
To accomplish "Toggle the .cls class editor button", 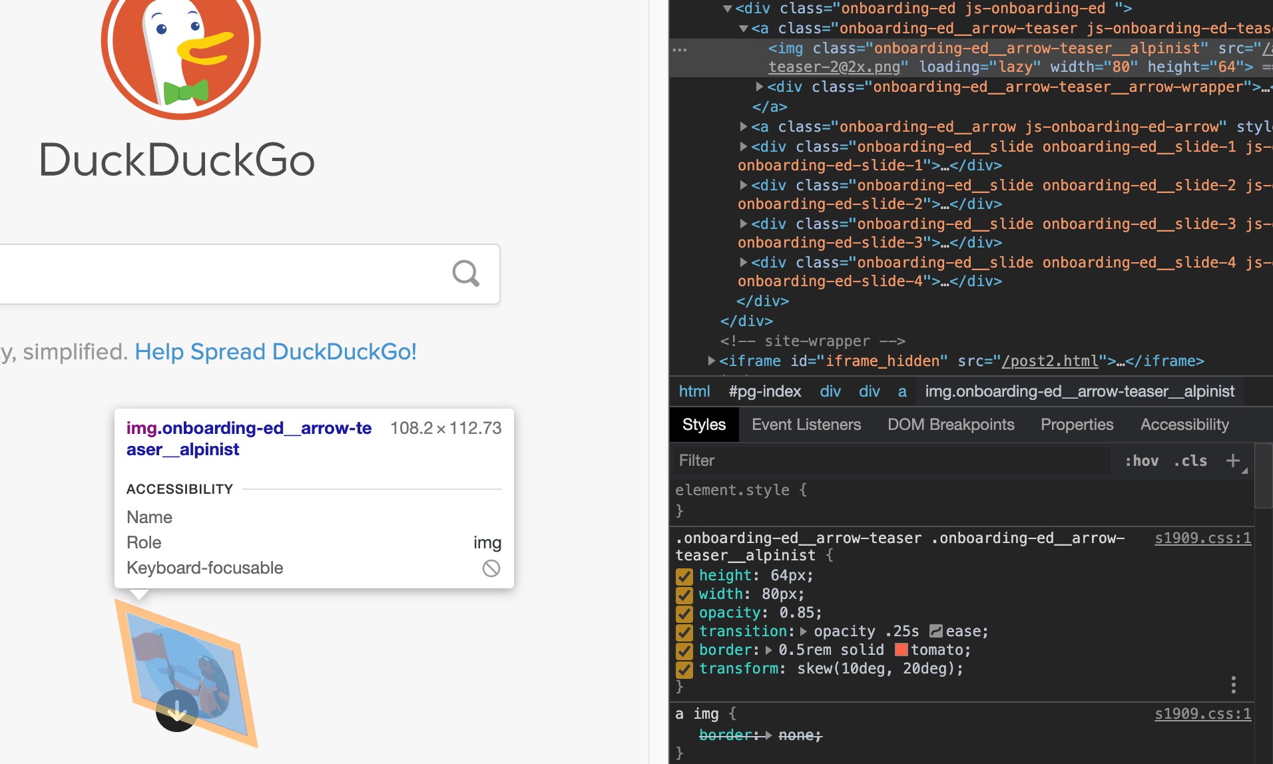I will pyautogui.click(x=1190, y=461).
